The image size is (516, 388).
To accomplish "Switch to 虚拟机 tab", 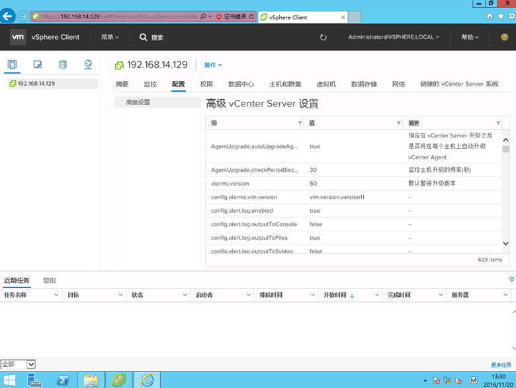I will pos(326,84).
